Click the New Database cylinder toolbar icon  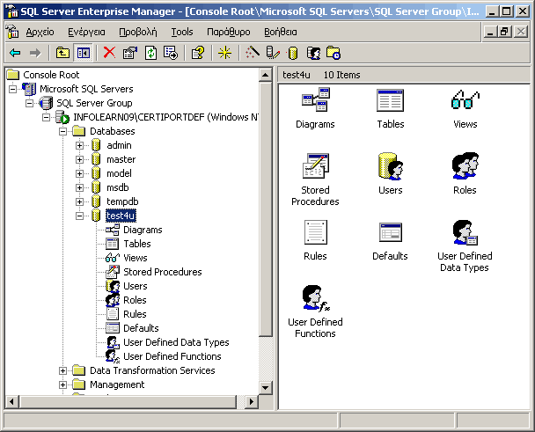(293, 53)
